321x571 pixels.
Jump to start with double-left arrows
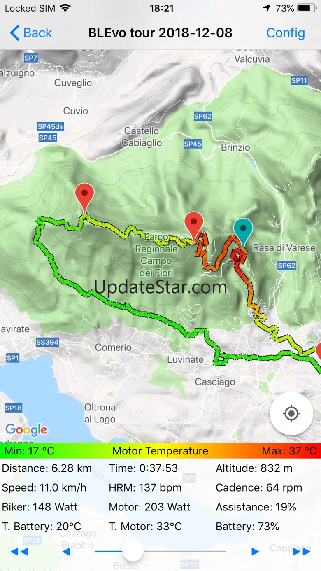tap(19, 552)
